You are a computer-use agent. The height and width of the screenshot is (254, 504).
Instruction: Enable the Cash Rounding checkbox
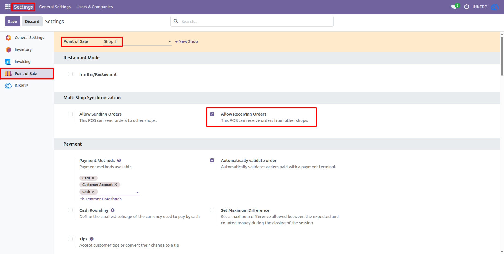70,210
